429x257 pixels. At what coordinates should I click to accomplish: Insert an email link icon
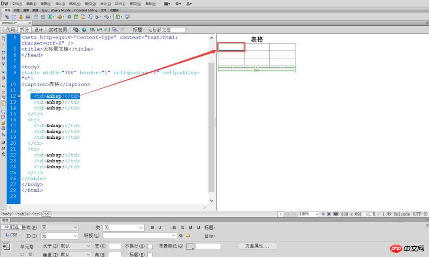point(14,17)
